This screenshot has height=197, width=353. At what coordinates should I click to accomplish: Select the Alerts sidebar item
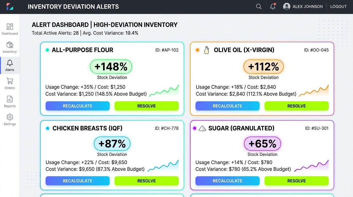[x=10, y=65]
